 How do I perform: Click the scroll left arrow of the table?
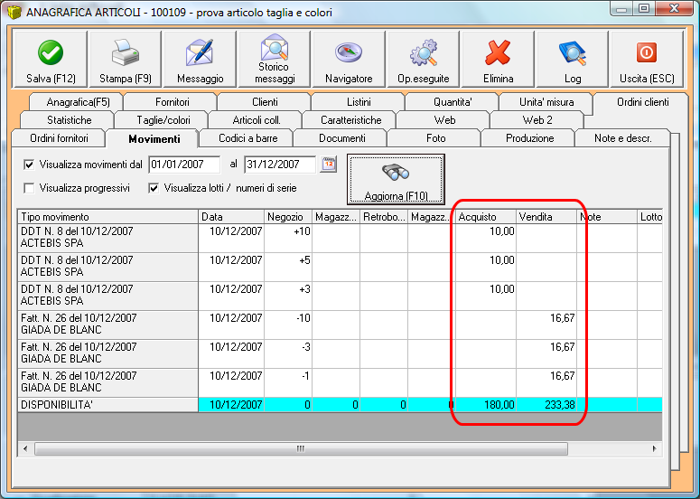coord(25,448)
